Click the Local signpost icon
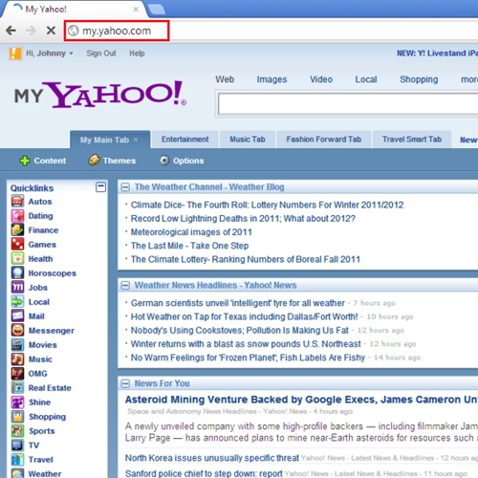The height and width of the screenshot is (478, 478). (x=17, y=302)
